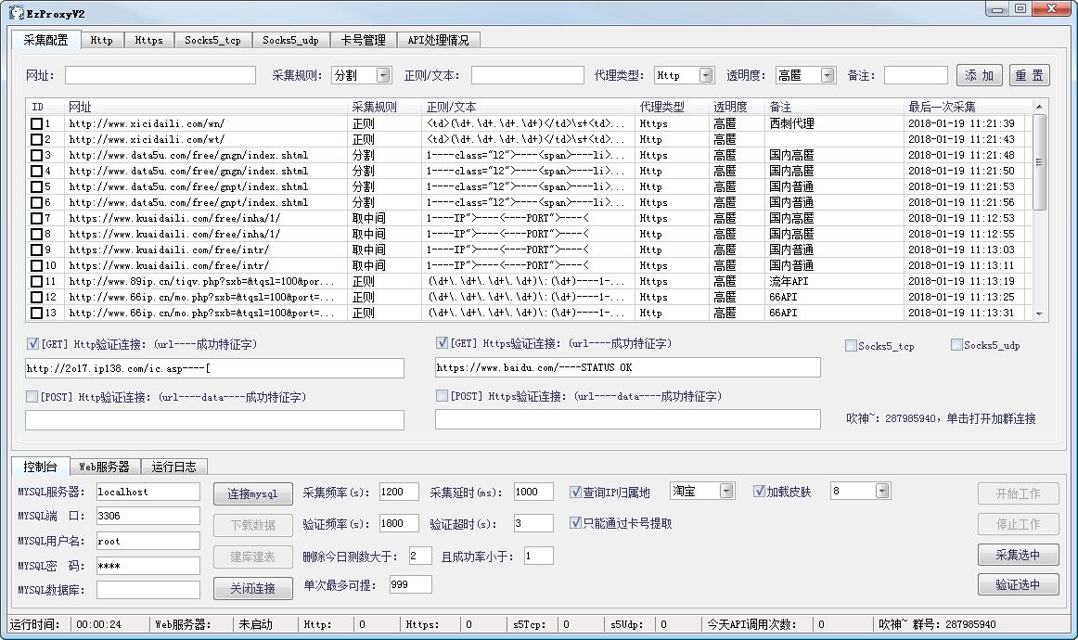Viewport: 1078px width, 640px height.
Task: Open the skin number dropdown showing 8
Action: pos(883,491)
